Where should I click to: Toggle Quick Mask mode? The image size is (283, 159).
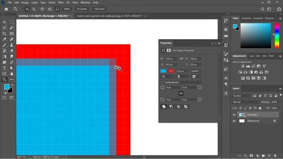click(x=4, y=98)
